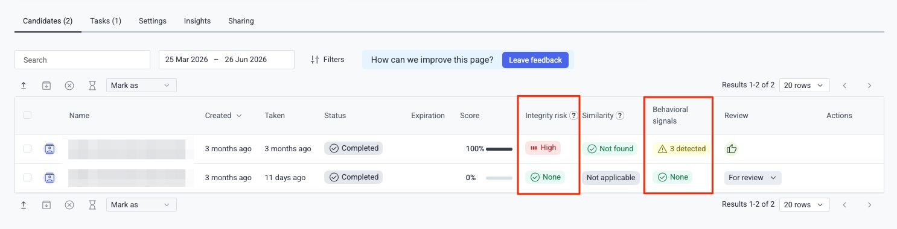Image resolution: width=897 pixels, height=229 pixels.
Task: Open the first candidate's profile card icon
Action: click(49, 148)
